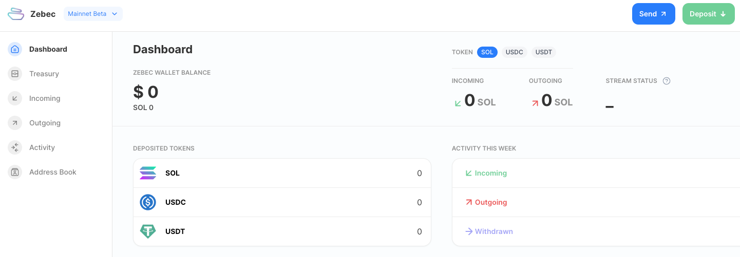The image size is (740, 257).
Task: Click the Zebec Wallet Balance label
Action: click(172, 73)
